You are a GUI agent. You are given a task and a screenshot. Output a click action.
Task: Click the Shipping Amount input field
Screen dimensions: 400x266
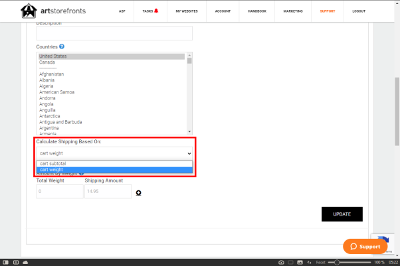108,191
